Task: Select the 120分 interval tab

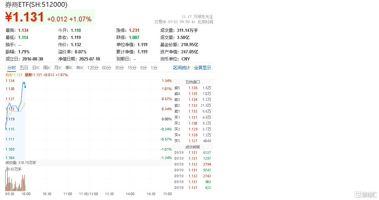Action: point(93,68)
